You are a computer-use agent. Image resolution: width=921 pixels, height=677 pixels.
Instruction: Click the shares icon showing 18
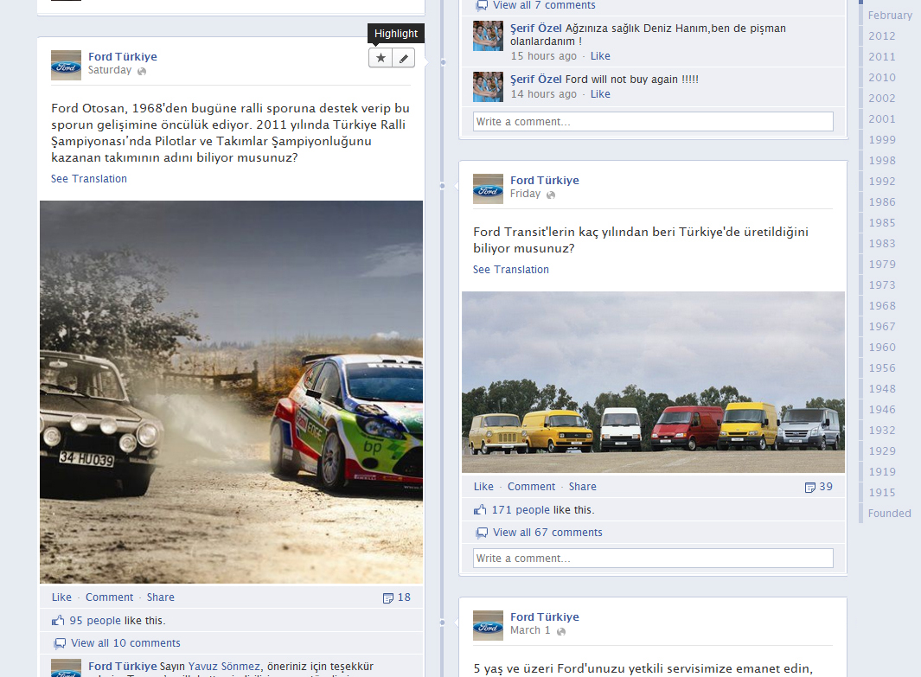(389, 597)
